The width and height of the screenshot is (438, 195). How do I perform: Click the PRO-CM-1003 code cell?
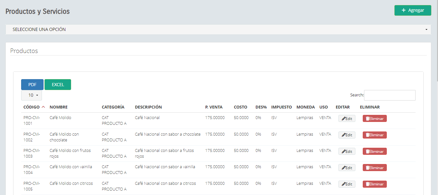click(32, 153)
